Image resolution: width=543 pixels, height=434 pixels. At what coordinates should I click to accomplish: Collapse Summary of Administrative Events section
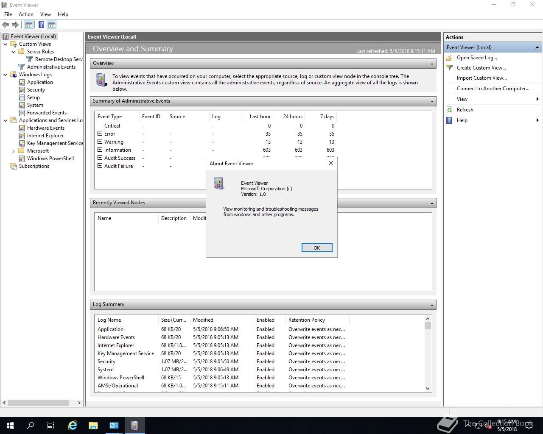pos(432,101)
